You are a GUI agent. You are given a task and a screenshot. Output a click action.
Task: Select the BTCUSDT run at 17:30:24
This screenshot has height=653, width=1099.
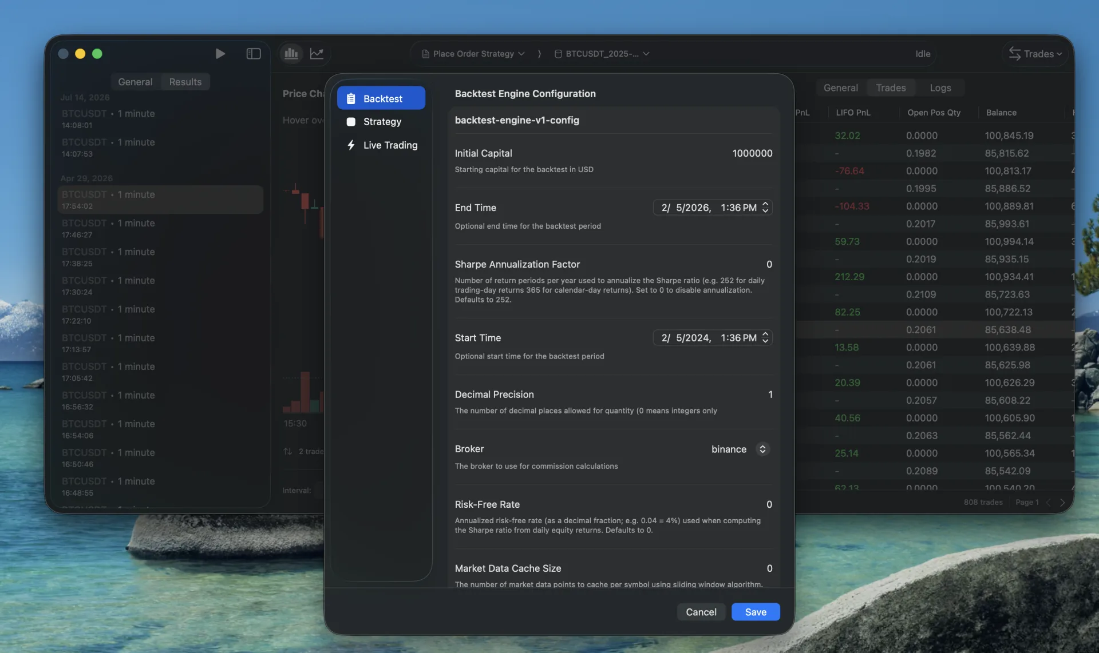[x=160, y=286]
